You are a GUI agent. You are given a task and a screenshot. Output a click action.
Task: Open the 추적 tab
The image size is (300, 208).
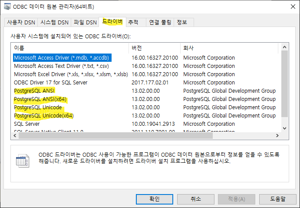pyautogui.click(x=136, y=23)
